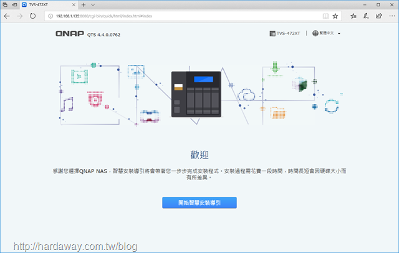Start the smart installation guide button
The image size is (399, 253).
pyautogui.click(x=199, y=203)
